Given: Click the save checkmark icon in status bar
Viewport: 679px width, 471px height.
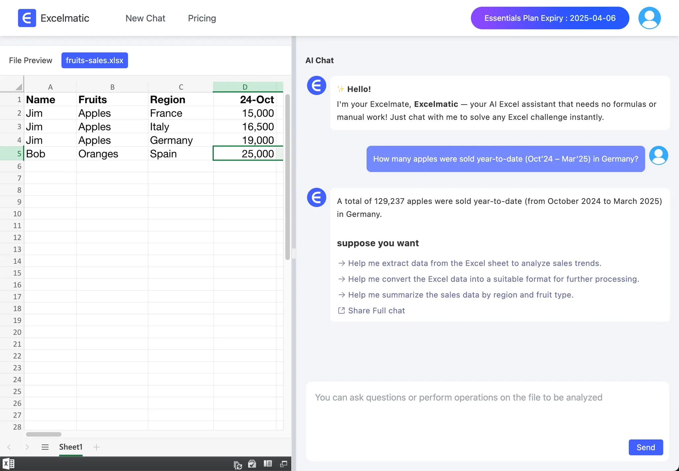Looking at the screenshot, I should coord(252,463).
